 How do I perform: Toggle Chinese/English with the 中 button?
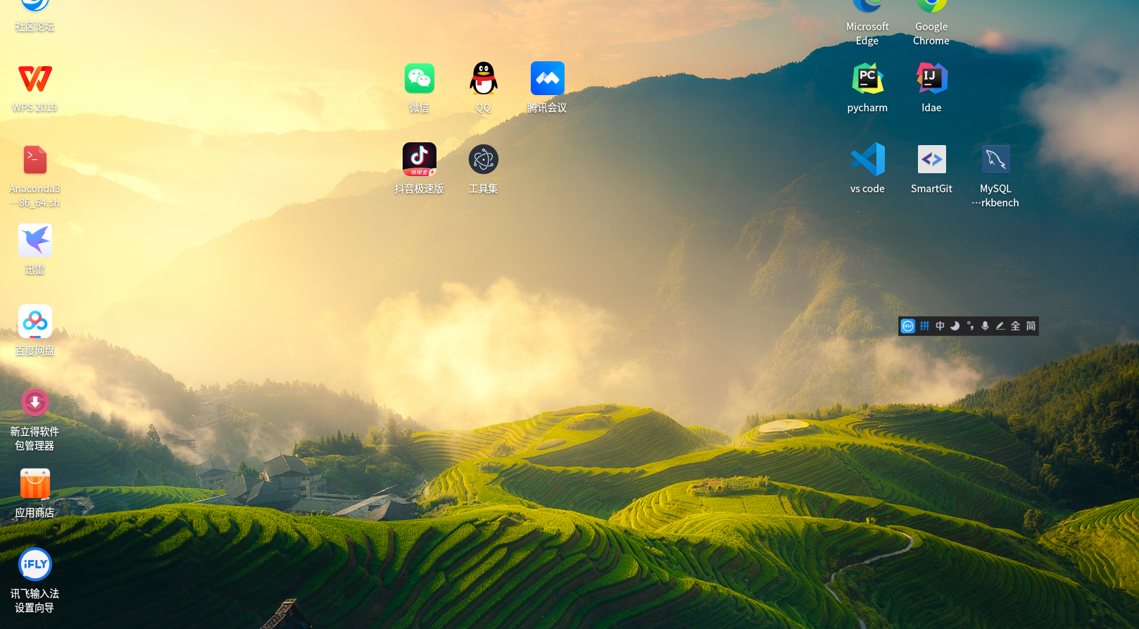(940, 326)
